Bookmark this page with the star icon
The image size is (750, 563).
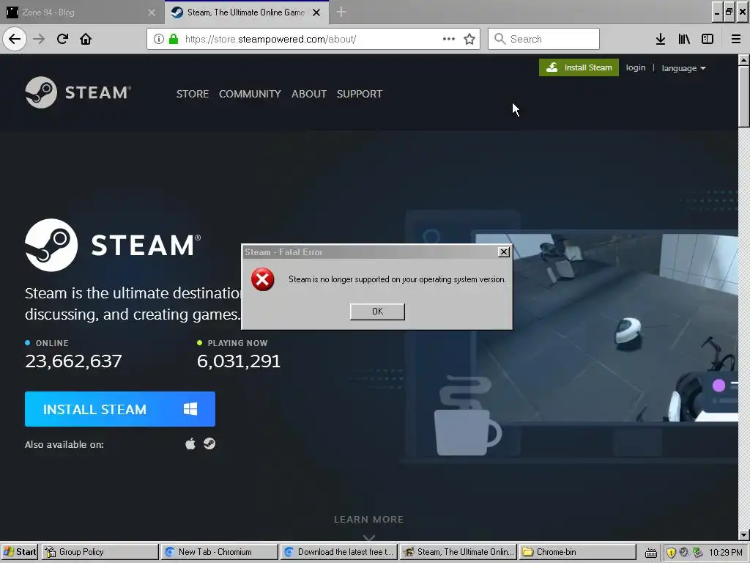click(469, 39)
